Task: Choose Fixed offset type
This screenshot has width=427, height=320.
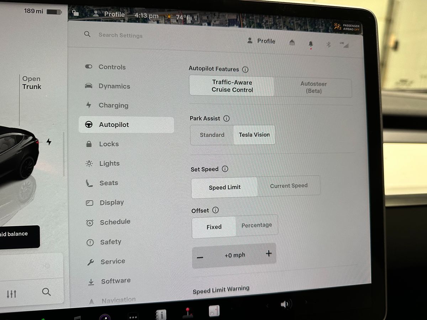Action: pyautogui.click(x=214, y=227)
